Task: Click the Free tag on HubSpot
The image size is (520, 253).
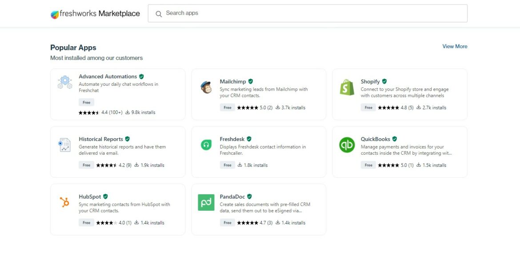Action: (86, 223)
